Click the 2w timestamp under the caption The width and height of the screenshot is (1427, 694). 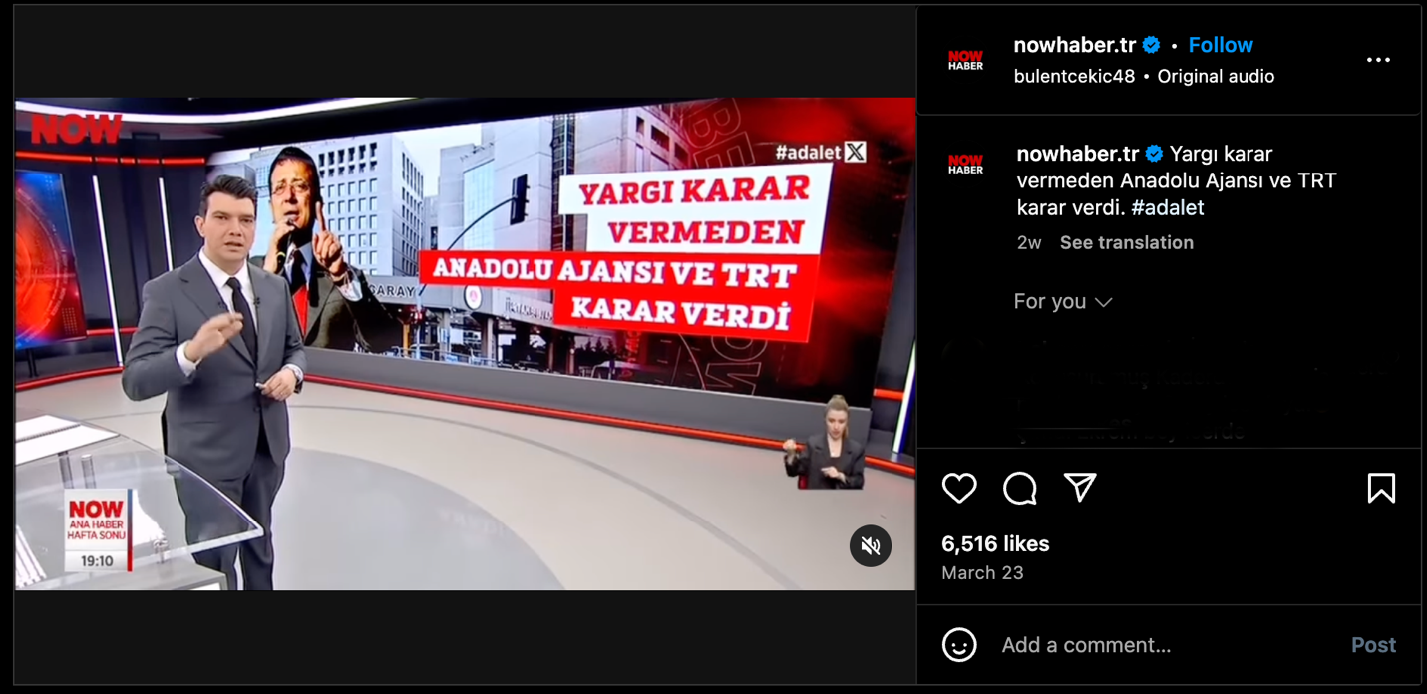(1029, 242)
